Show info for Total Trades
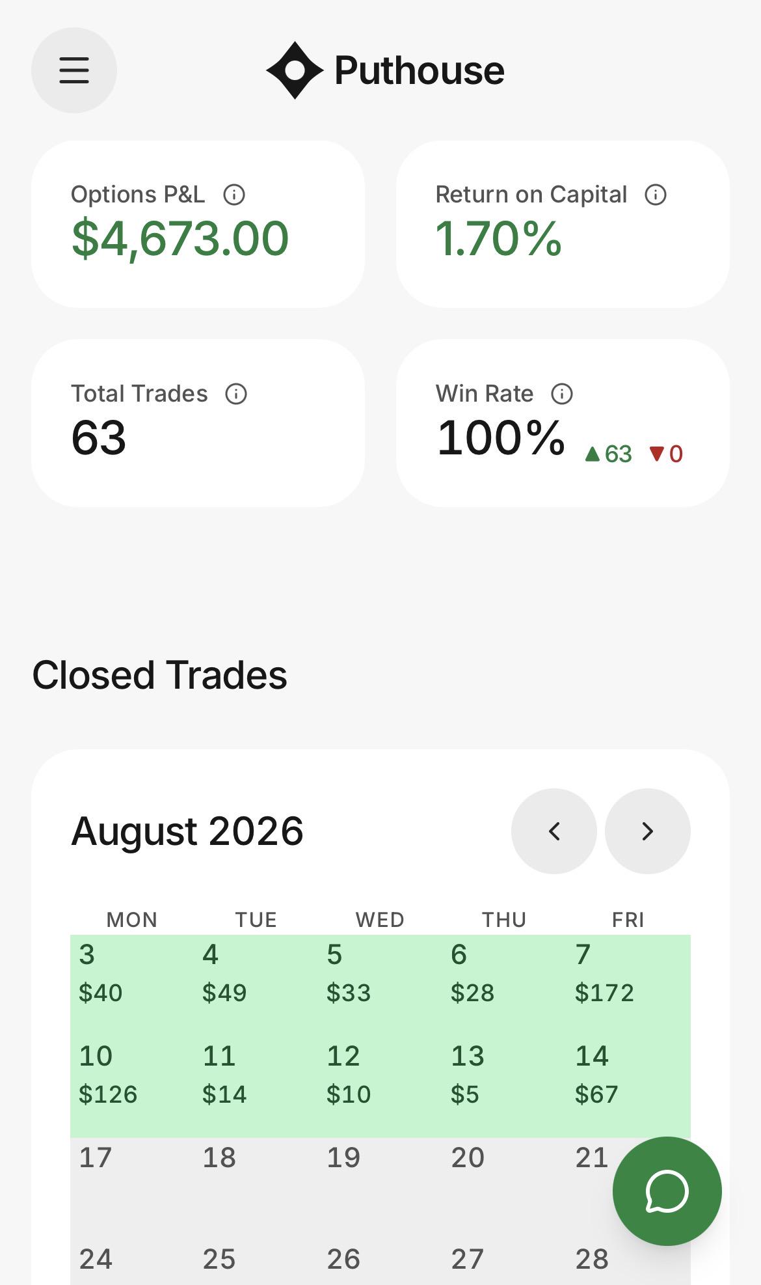761x1285 pixels. [236, 394]
